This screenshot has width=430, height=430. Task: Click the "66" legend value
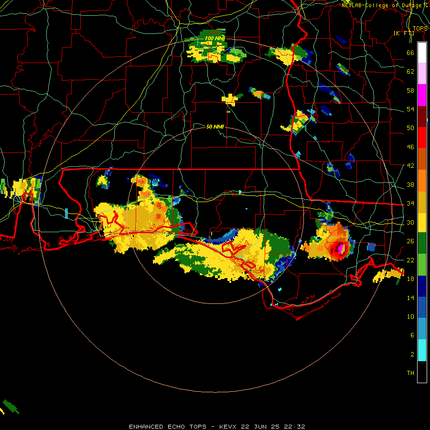[410, 53]
